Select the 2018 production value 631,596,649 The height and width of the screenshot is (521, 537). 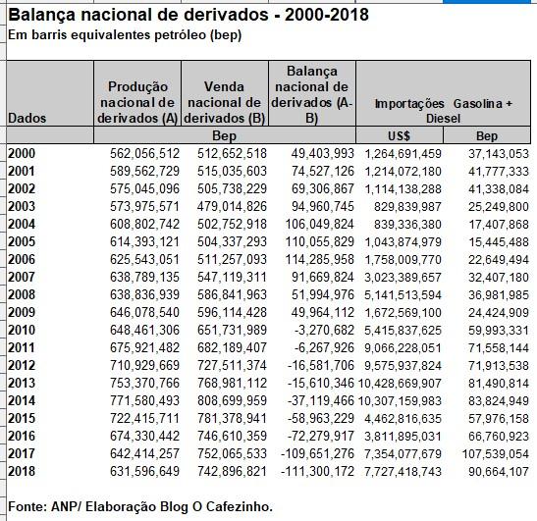(144, 471)
